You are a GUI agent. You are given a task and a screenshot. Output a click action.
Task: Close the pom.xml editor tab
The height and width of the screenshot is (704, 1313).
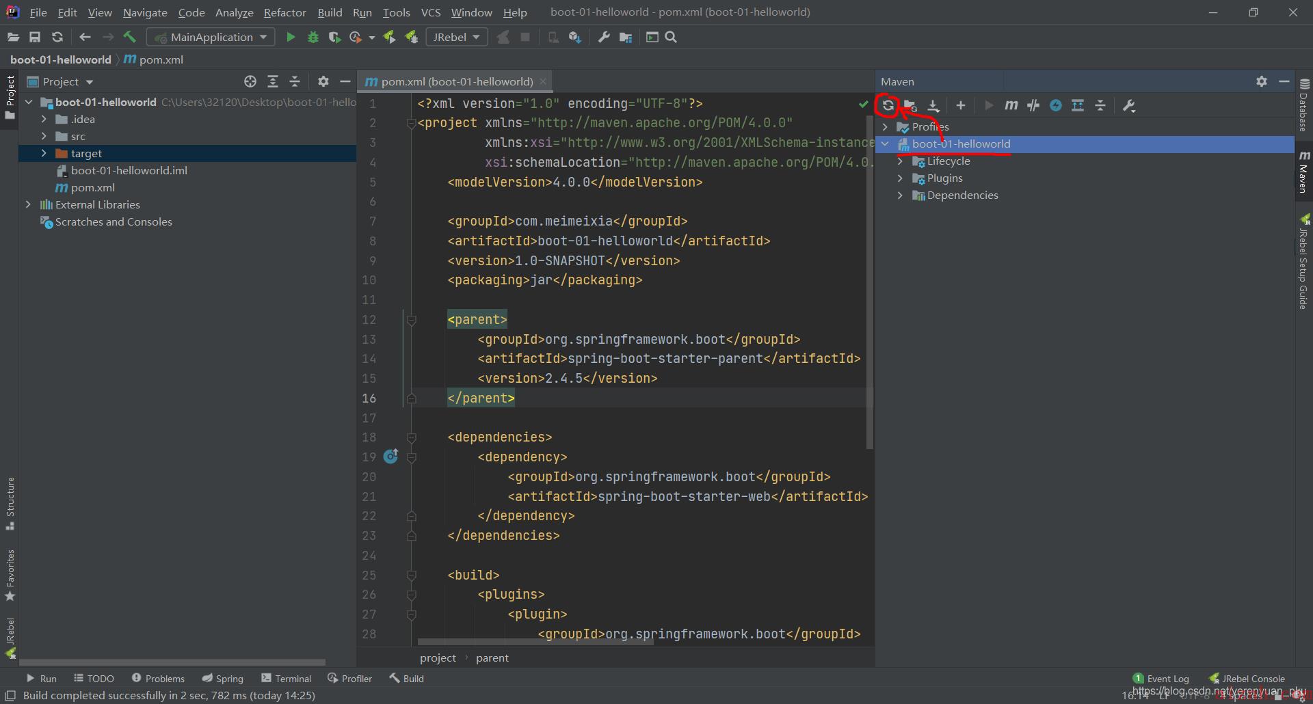click(x=543, y=81)
